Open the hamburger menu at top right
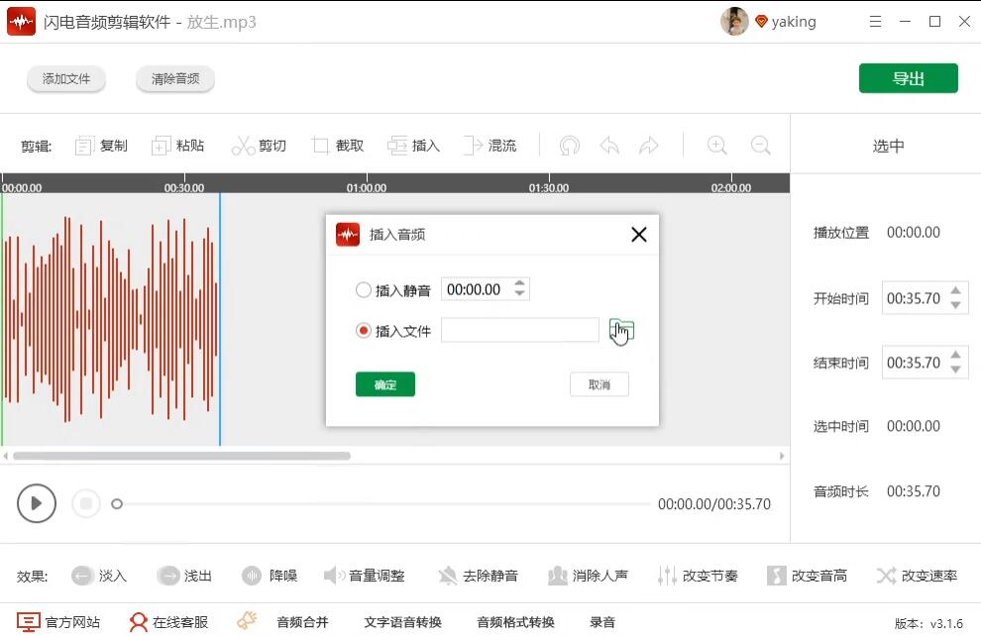 click(x=877, y=21)
